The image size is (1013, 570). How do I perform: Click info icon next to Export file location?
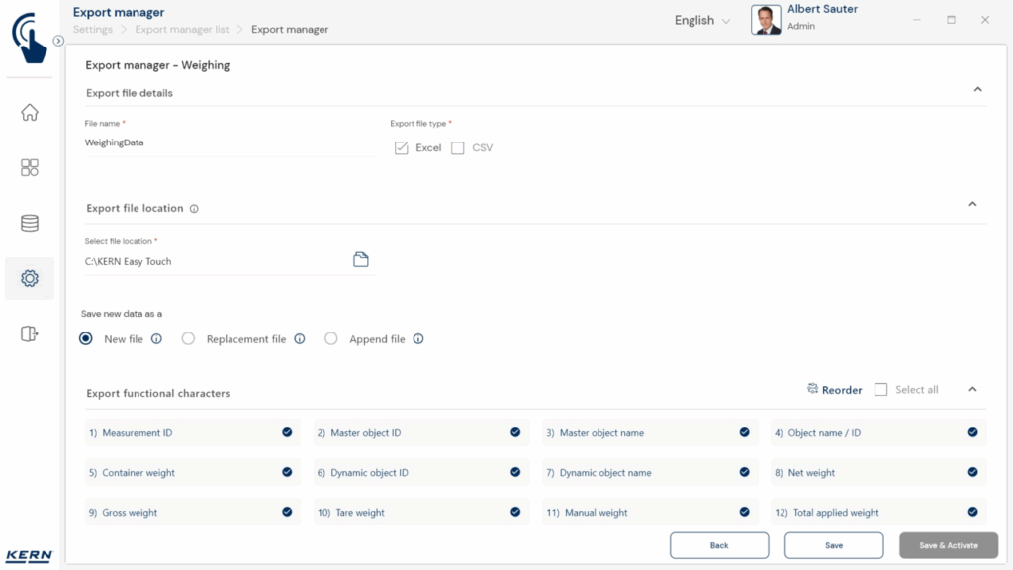(x=194, y=209)
